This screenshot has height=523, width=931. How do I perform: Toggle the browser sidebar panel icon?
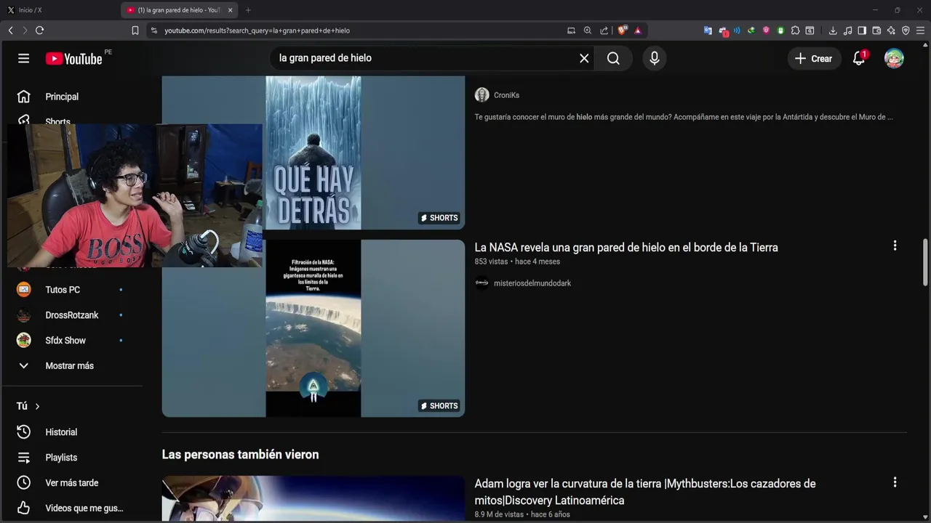862,31
